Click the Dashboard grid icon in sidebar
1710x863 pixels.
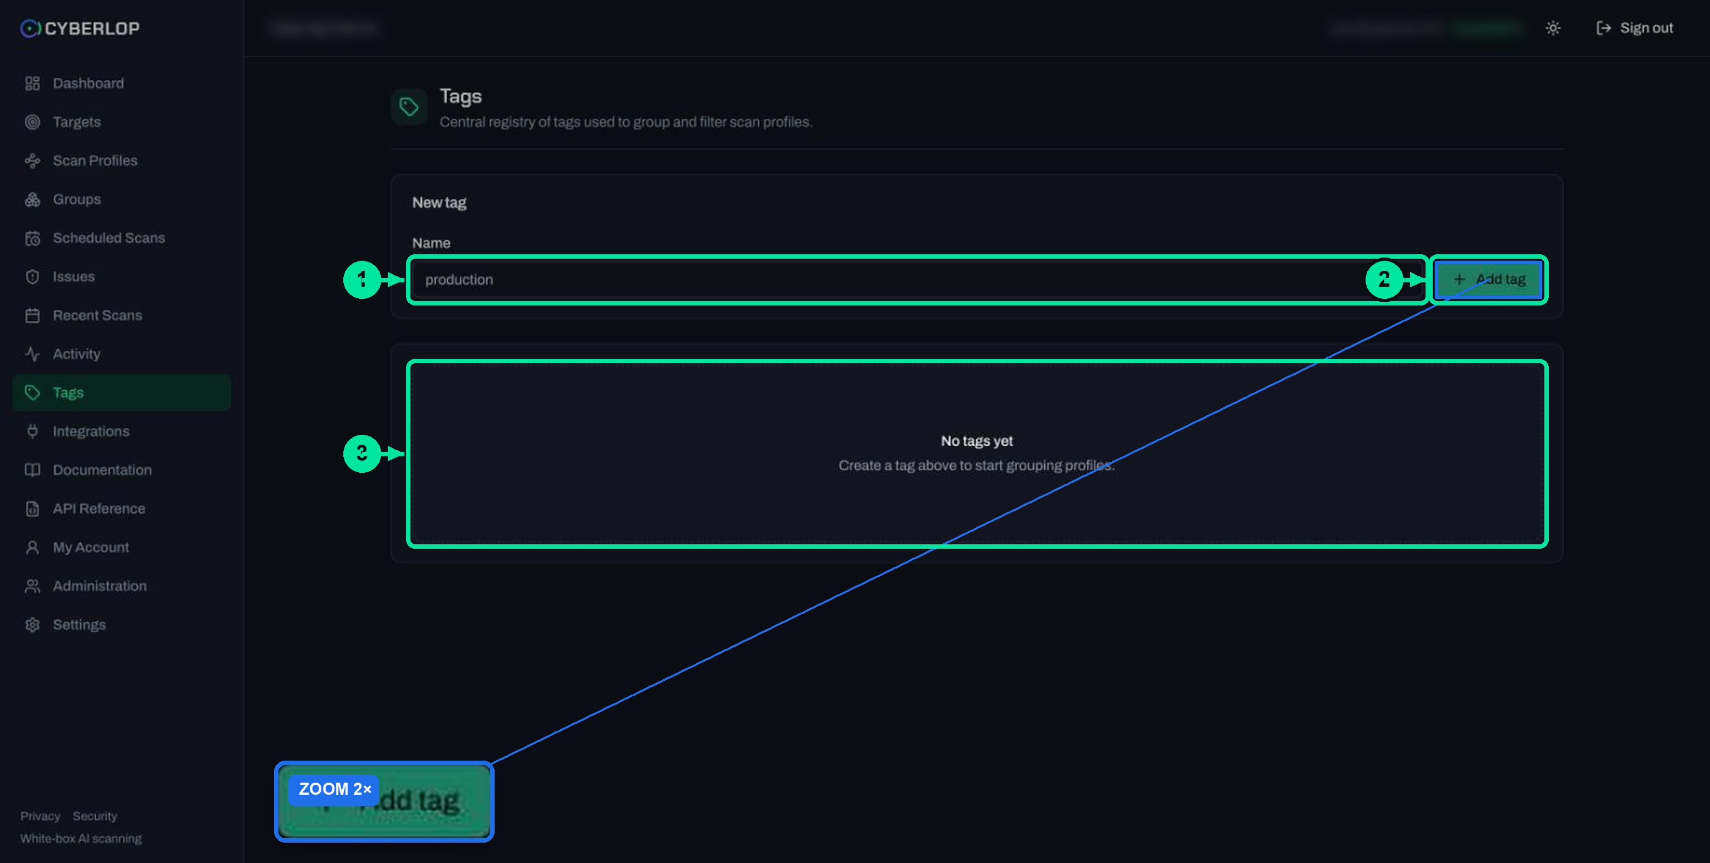(x=32, y=83)
